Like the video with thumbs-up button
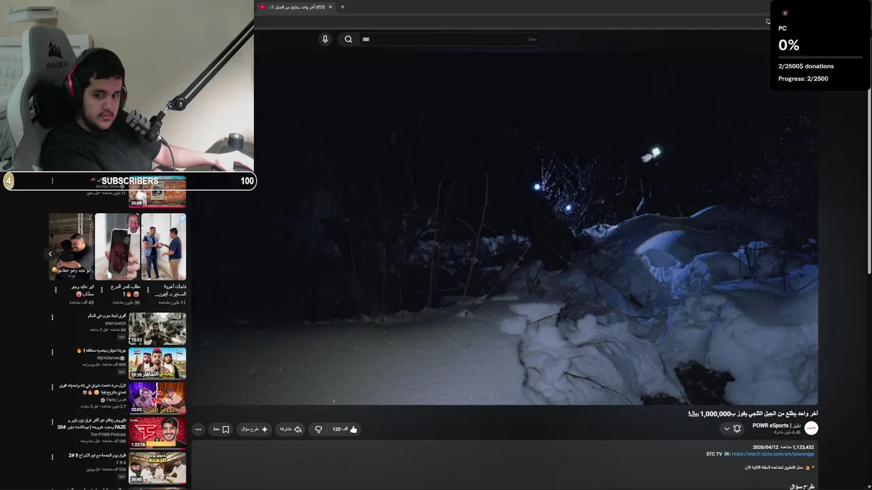 point(345,429)
